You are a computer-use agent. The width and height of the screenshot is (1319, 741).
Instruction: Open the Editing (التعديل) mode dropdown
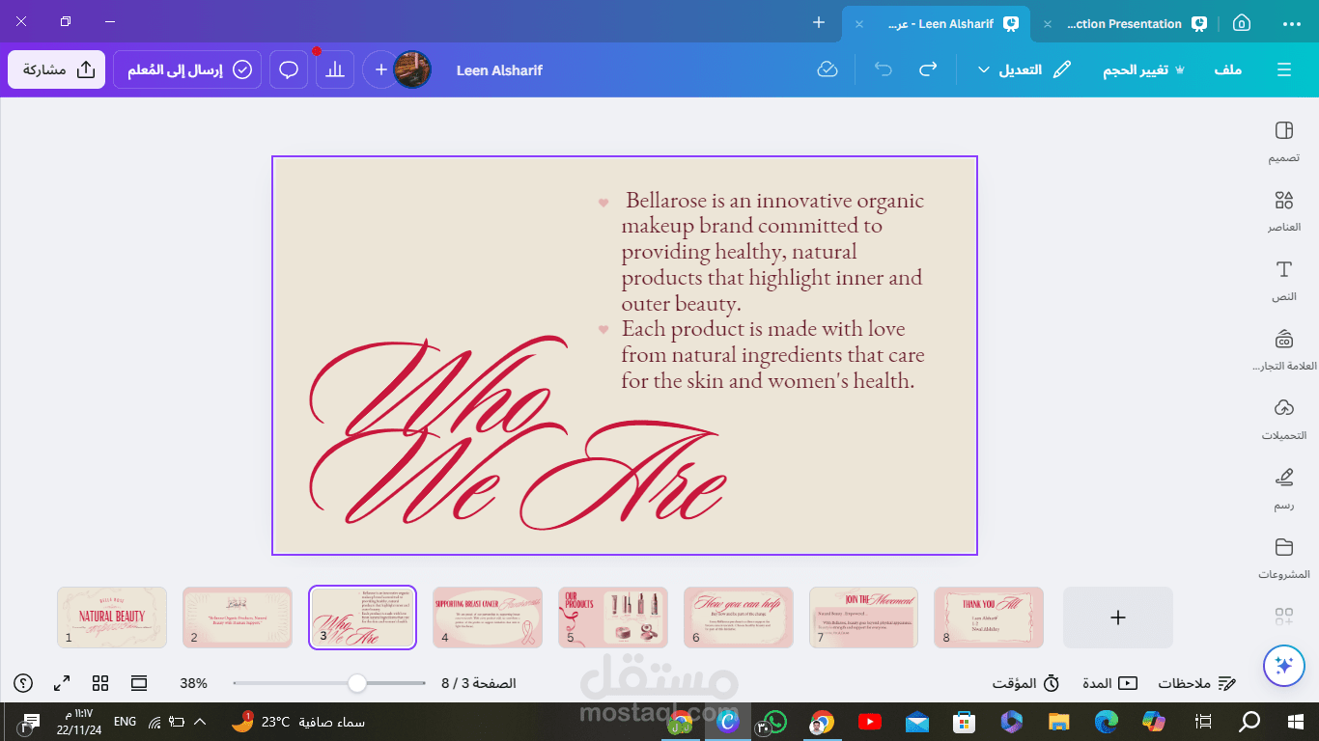(x=1024, y=69)
